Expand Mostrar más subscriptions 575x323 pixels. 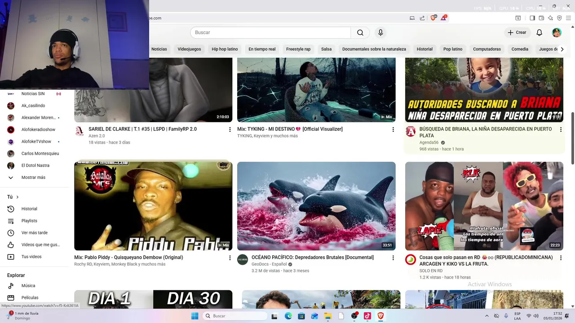coord(34,177)
